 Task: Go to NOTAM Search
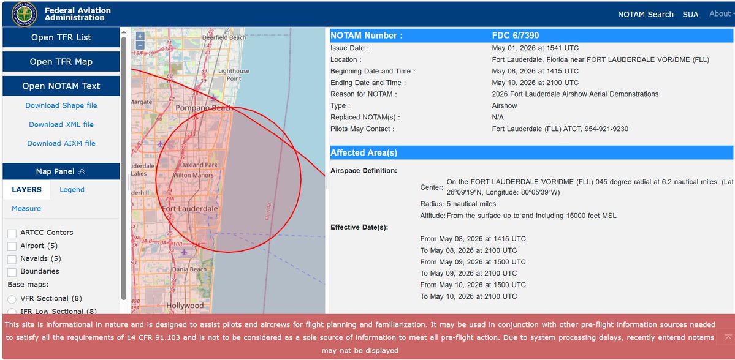click(646, 15)
